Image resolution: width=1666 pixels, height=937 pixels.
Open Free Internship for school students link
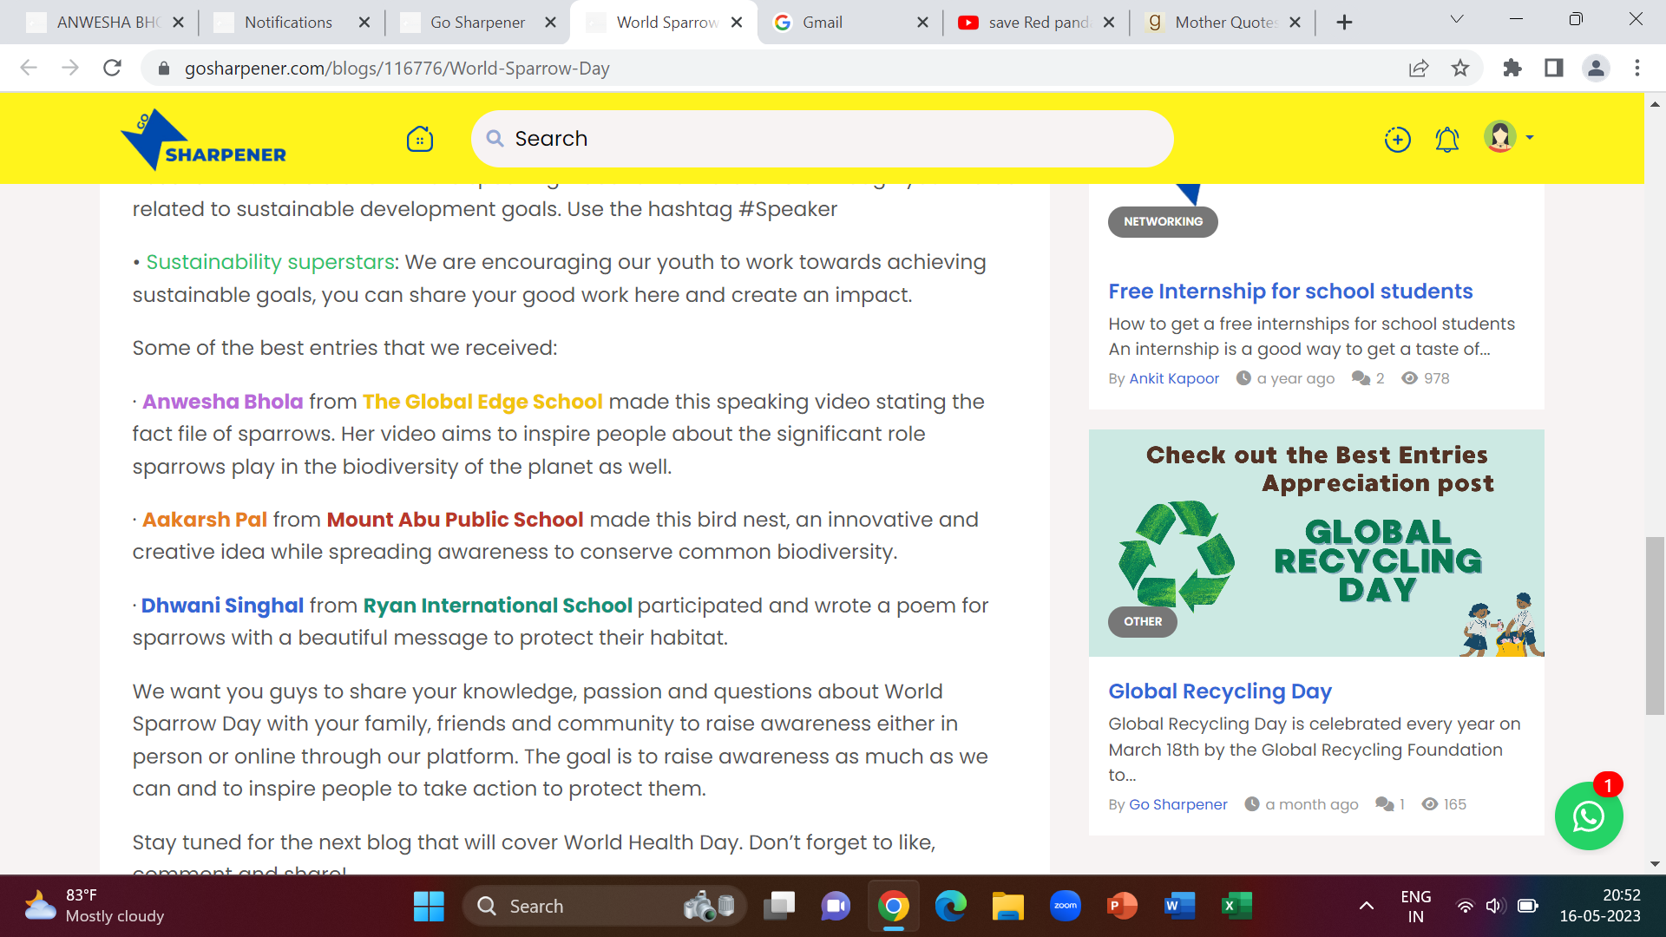pos(1290,292)
